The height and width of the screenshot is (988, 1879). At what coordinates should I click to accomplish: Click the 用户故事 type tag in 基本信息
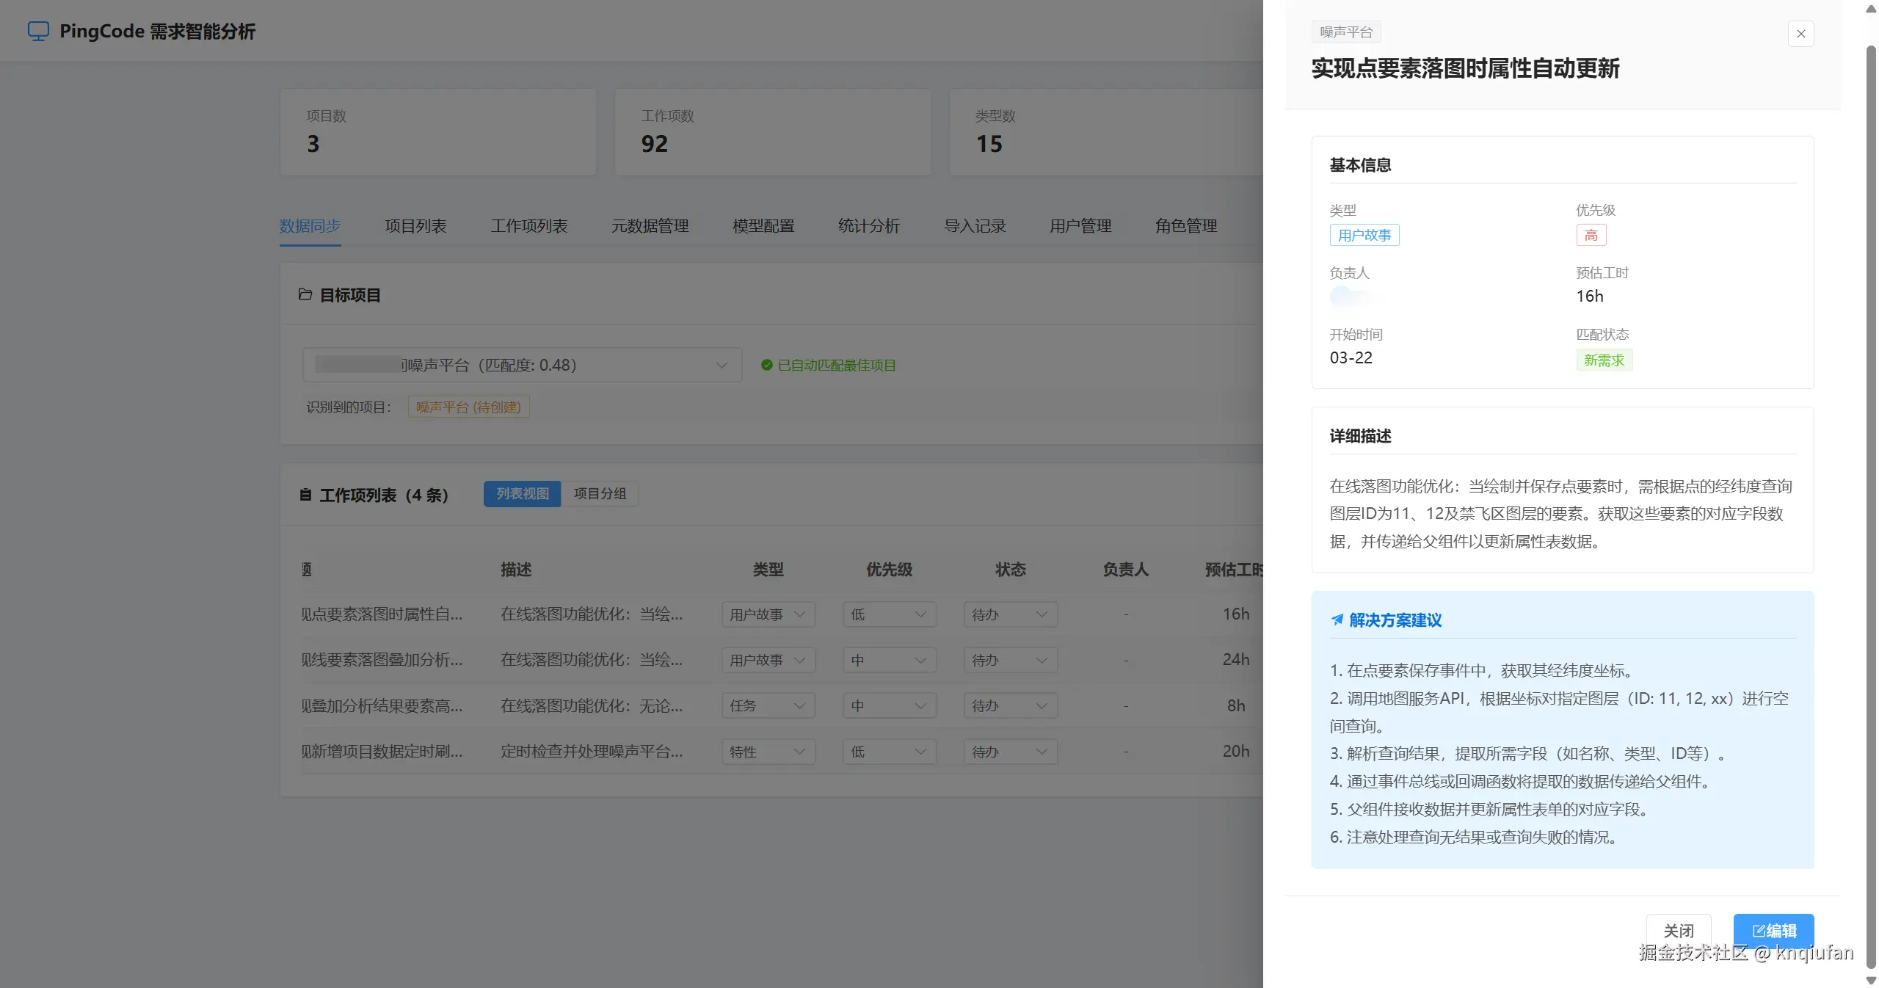1364,235
